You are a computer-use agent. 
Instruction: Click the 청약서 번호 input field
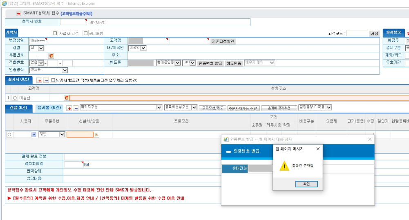coord(73,22)
